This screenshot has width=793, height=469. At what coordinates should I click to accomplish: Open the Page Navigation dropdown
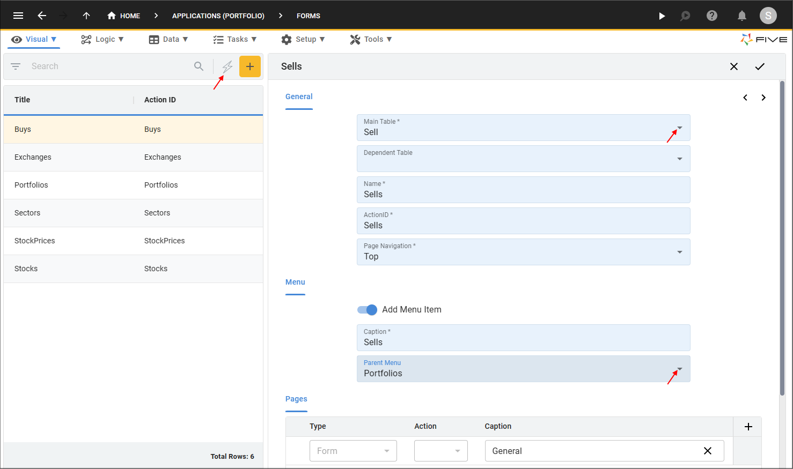[523, 252]
